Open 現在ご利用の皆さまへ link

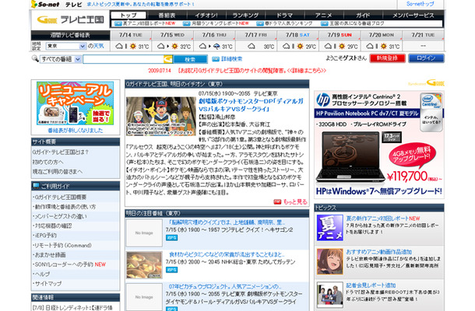point(58,172)
